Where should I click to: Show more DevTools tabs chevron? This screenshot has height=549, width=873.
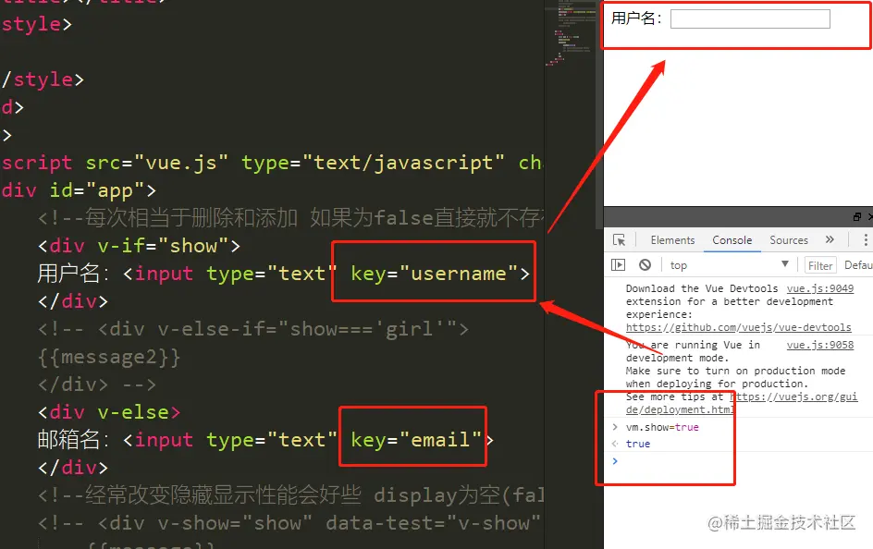coord(830,239)
